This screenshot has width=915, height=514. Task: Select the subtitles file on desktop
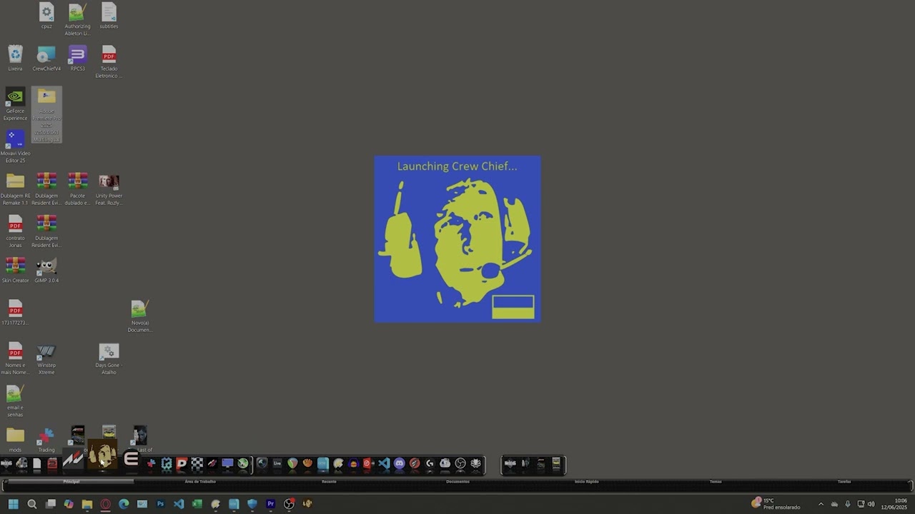[109, 16]
